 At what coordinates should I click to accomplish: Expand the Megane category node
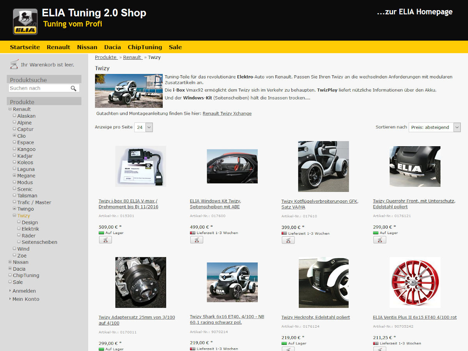(14, 175)
